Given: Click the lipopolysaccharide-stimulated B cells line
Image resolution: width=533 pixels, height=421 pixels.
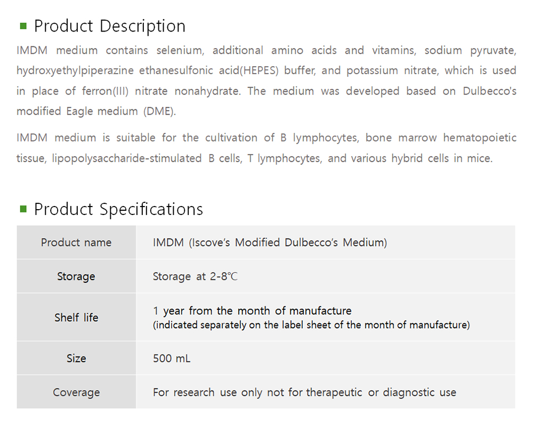Looking at the screenshot, I should tap(254, 158).
